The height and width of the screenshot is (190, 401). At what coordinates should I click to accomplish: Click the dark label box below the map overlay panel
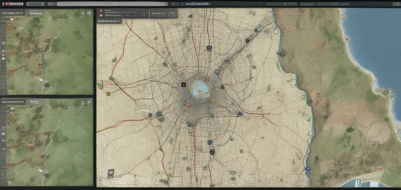[109, 21]
